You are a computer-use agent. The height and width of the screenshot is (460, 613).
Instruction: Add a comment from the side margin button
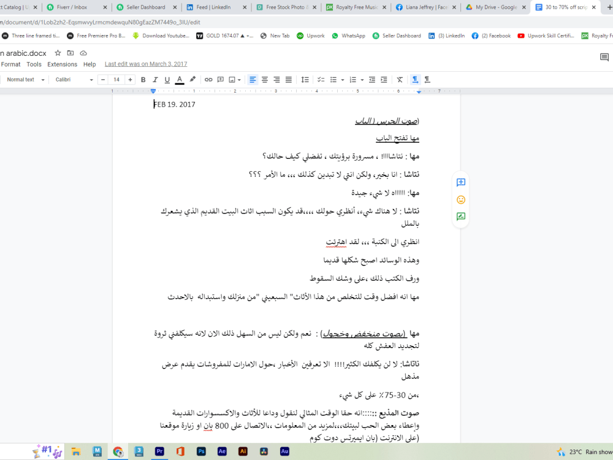[461, 182]
